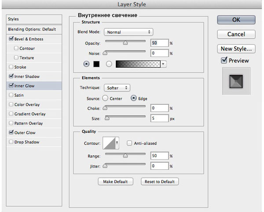Screen dimensions: 264x212
Task: Click the Range slider handle
Action: point(125,156)
